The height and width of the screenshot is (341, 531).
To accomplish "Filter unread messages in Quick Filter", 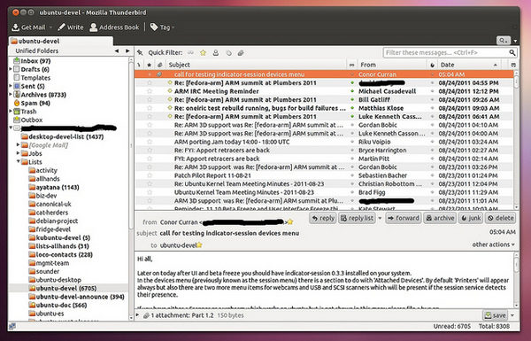I will (190, 53).
